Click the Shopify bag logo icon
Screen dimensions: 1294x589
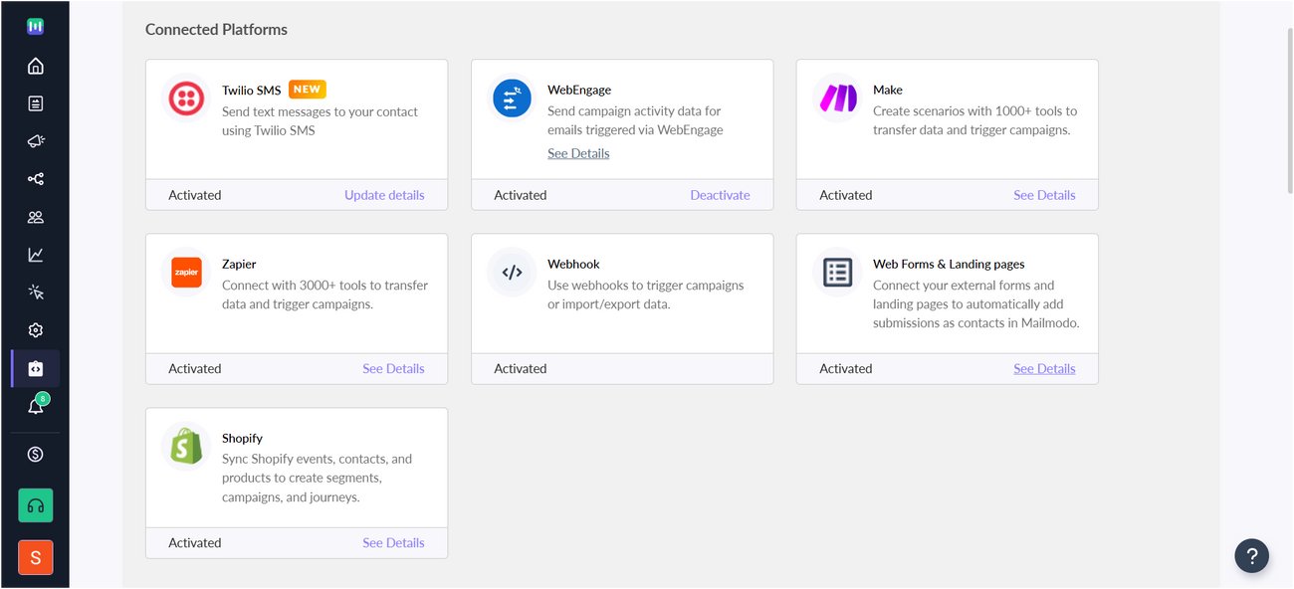[186, 446]
